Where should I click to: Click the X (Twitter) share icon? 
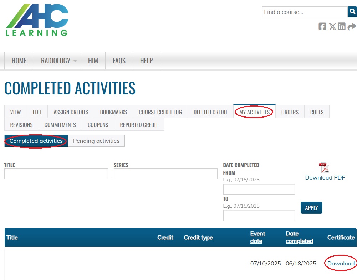point(332,26)
